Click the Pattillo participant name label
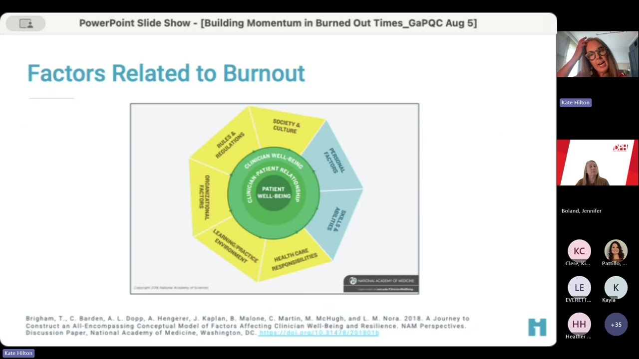The width and height of the screenshot is (639, 359). coord(615,263)
